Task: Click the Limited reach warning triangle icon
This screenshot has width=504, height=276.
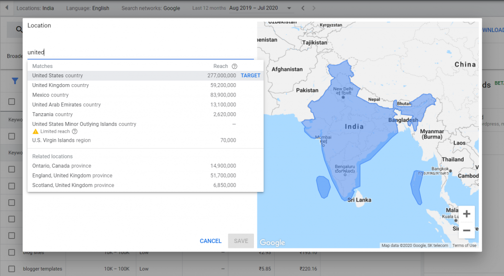Action: point(35,131)
